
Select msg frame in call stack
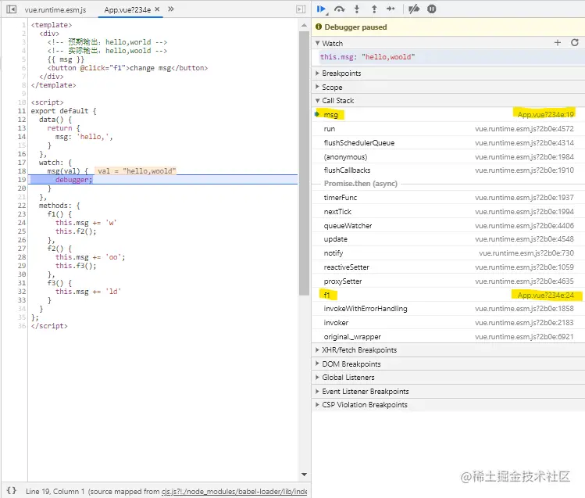tap(448, 115)
